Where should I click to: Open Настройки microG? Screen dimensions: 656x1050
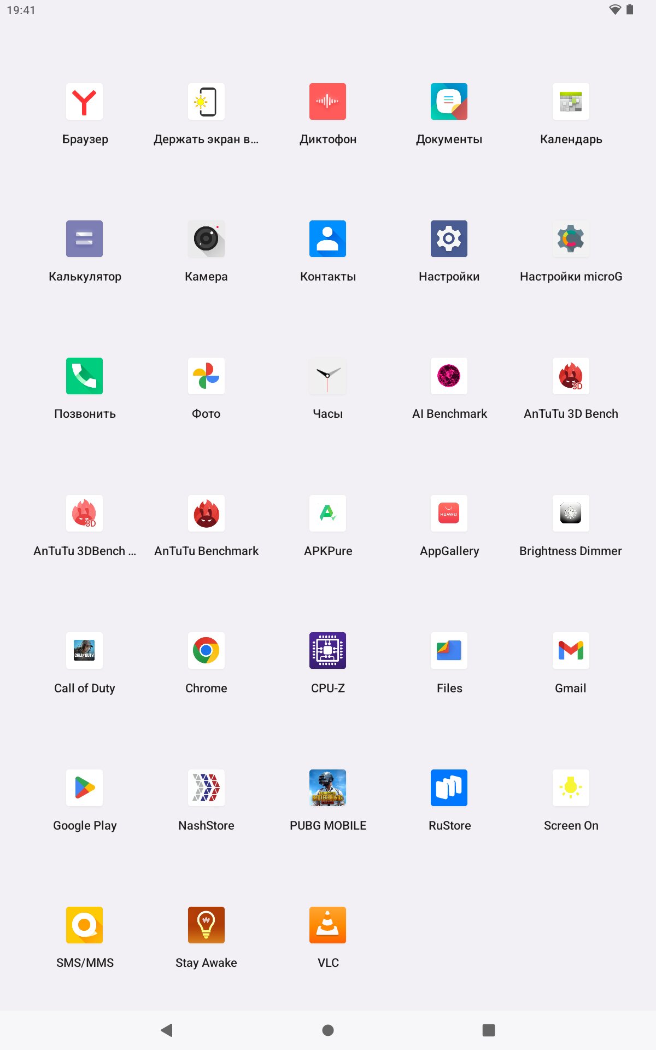pos(571,239)
